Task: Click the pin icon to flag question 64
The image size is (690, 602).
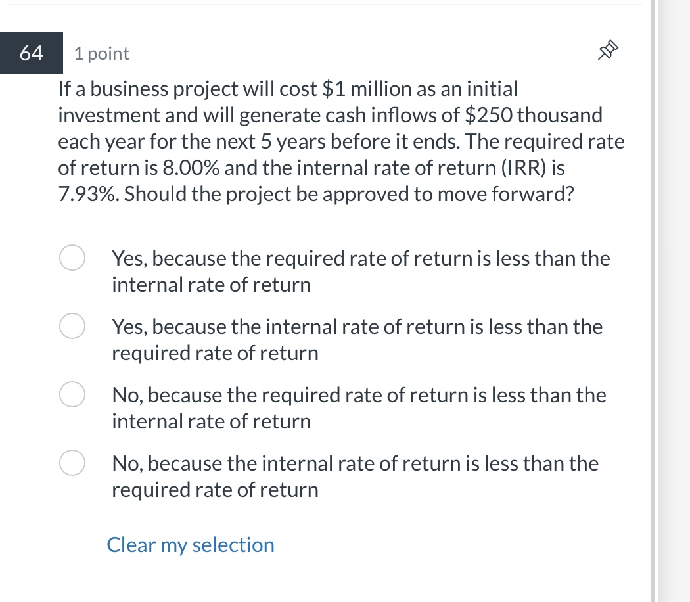Action: click(607, 51)
